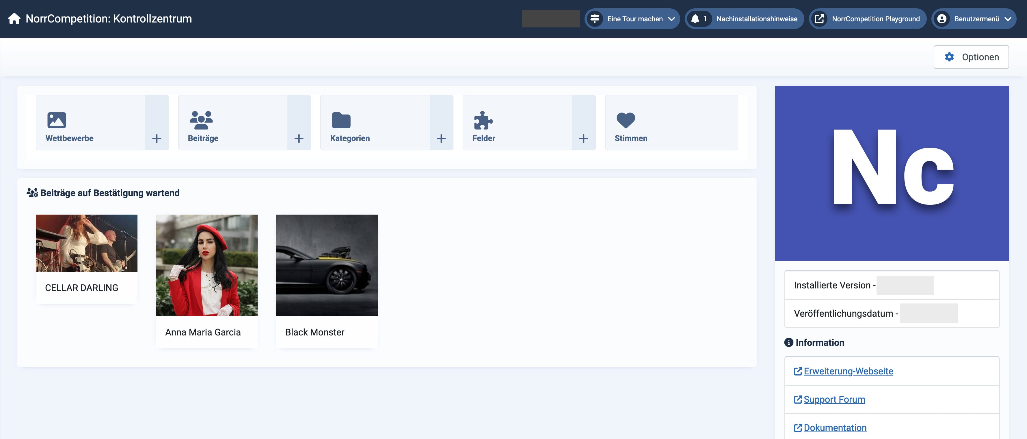Open the Dokumentation link
This screenshot has width=1027, height=439.
(x=835, y=427)
